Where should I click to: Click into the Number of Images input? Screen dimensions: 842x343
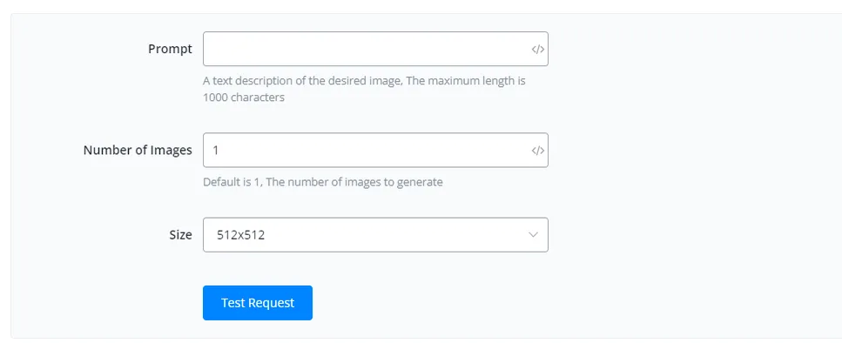(375, 151)
